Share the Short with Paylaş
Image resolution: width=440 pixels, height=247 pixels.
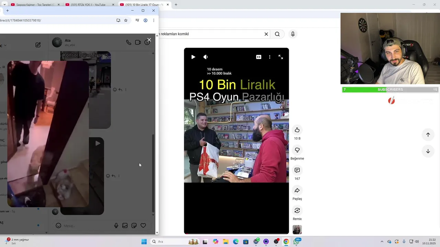coord(297,190)
